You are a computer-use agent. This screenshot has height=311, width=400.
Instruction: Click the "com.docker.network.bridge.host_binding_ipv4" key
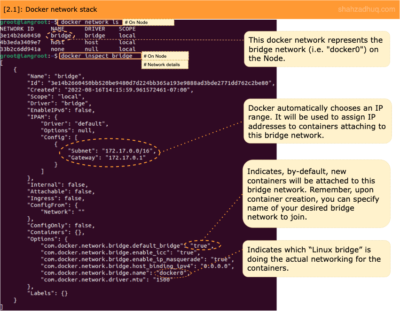[x=117, y=266]
